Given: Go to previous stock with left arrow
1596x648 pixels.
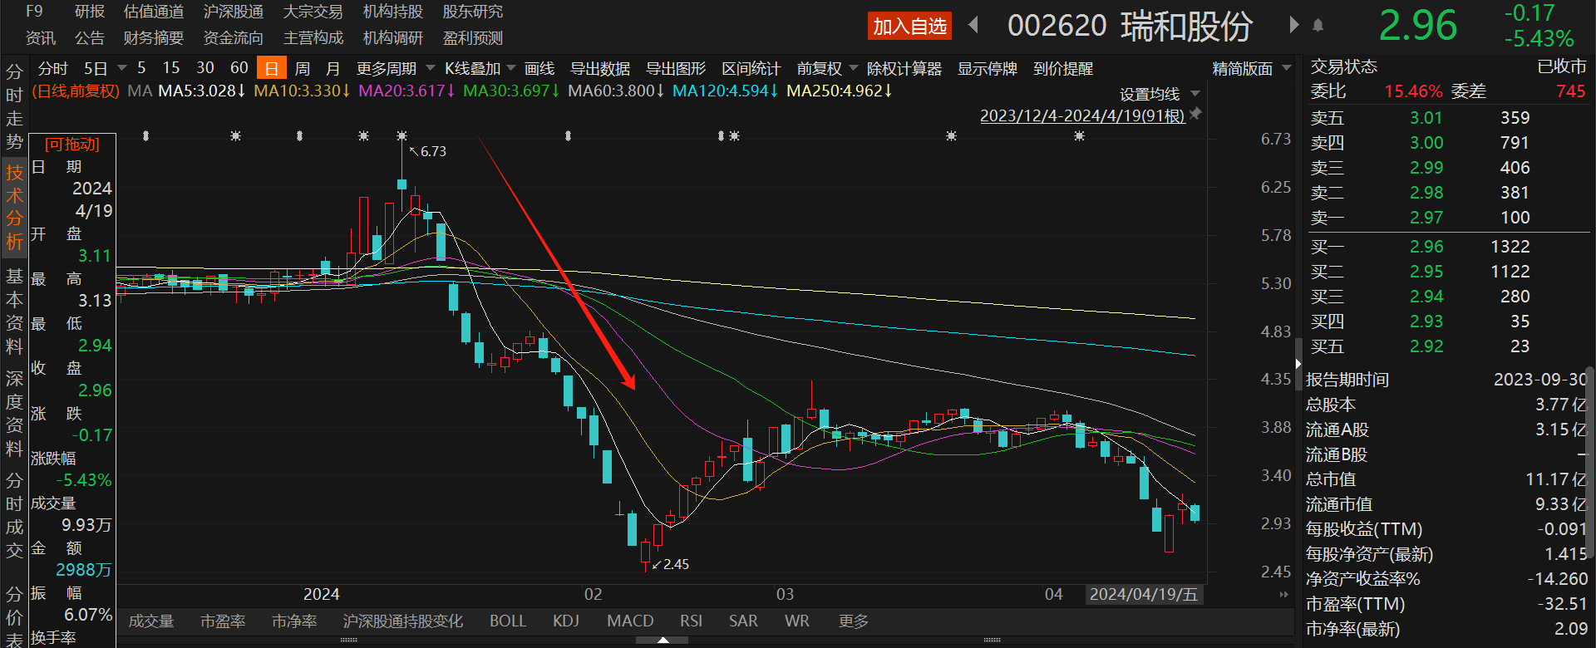Looking at the screenshot, I should pos(973,26).
